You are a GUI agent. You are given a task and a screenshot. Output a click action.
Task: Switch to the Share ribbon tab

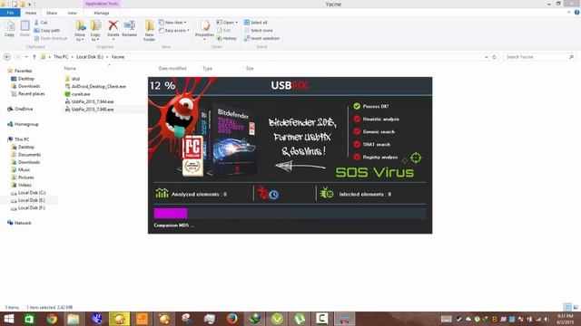(x=52, y=13)
